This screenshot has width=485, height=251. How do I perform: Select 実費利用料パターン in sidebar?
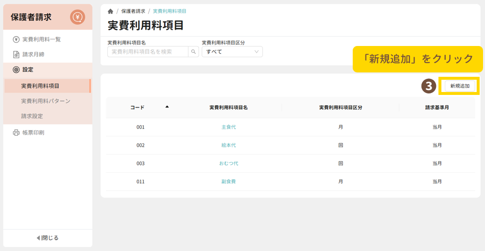(x=46, y=101)
